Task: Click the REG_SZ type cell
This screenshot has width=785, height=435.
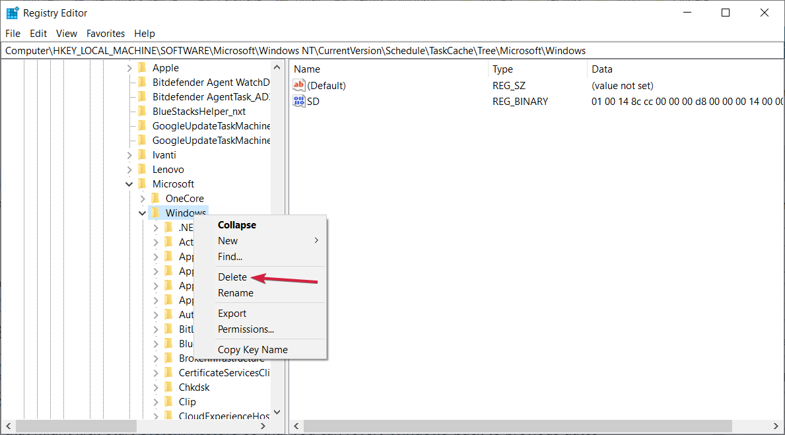Action: (x=508, y=86)
